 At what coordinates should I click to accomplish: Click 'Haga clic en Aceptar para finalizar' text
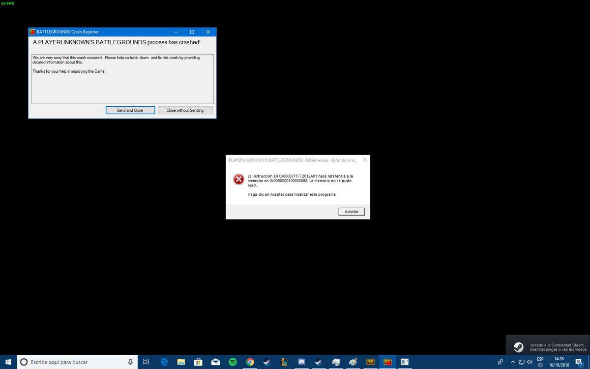point(292,194)
